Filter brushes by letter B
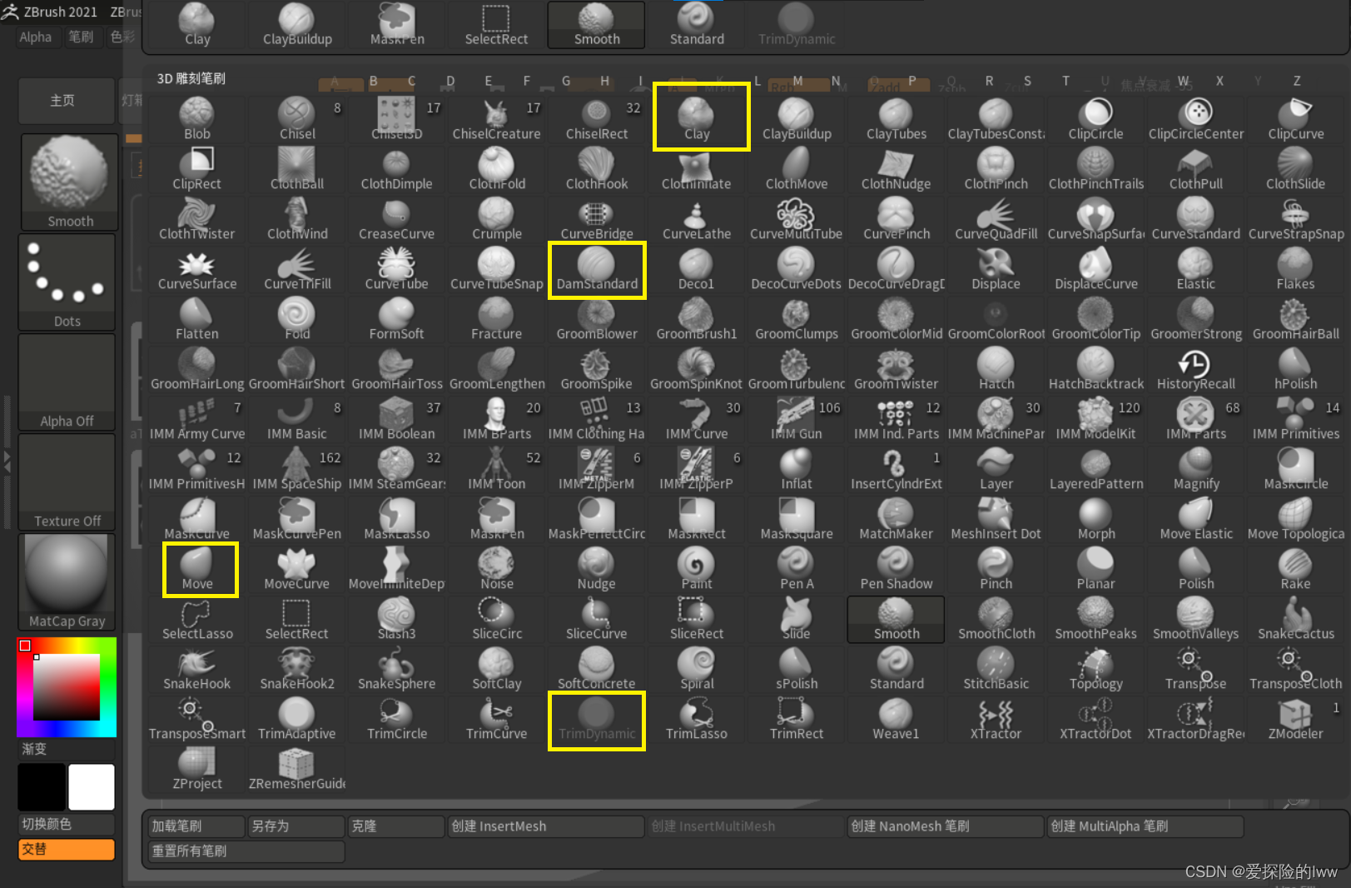Screen dimensions: 1351x888 (373, 81)
